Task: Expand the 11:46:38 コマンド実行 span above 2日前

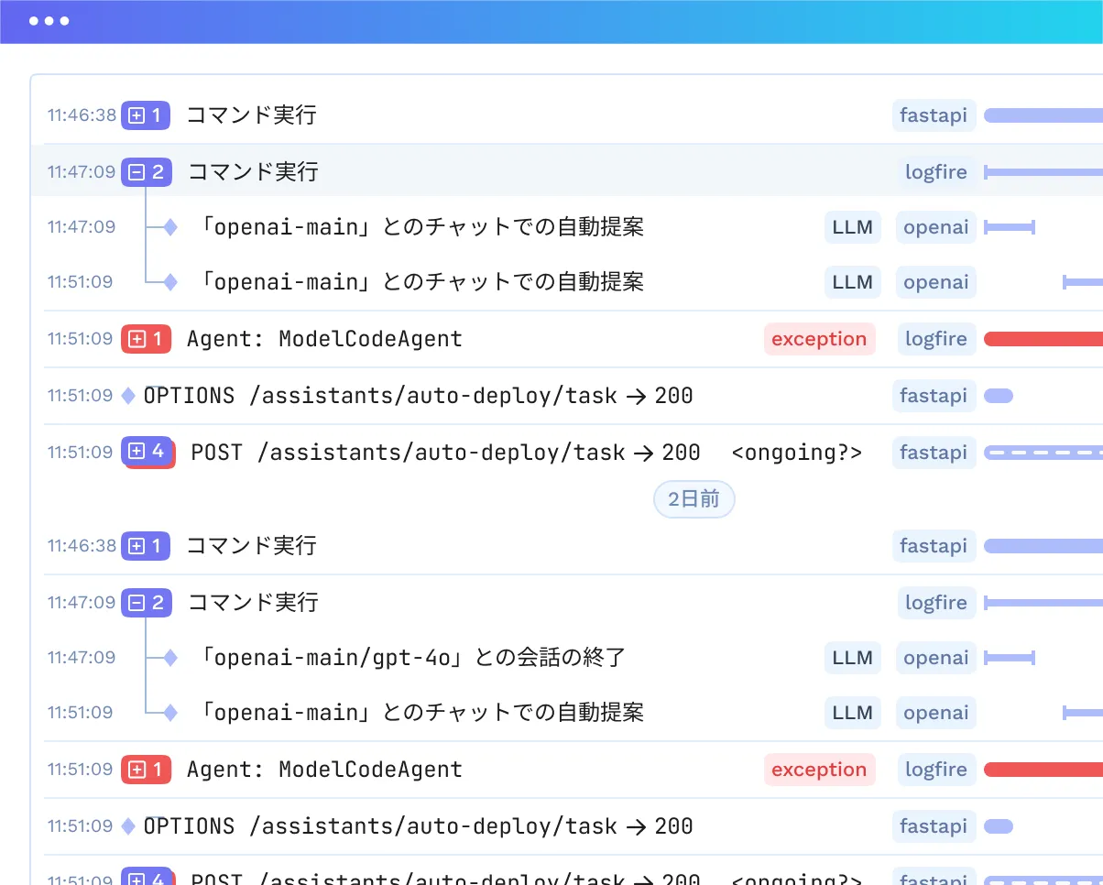Action: click(x=146, y=115)
